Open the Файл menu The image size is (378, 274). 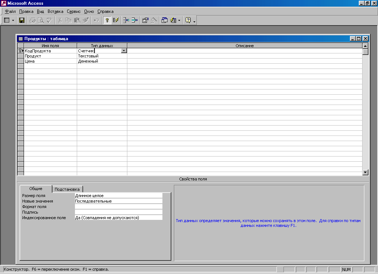pos(10,11)
